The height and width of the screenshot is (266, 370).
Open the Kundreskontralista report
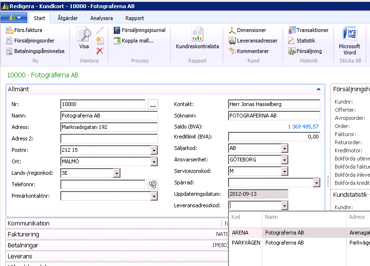tap(197, 38)
